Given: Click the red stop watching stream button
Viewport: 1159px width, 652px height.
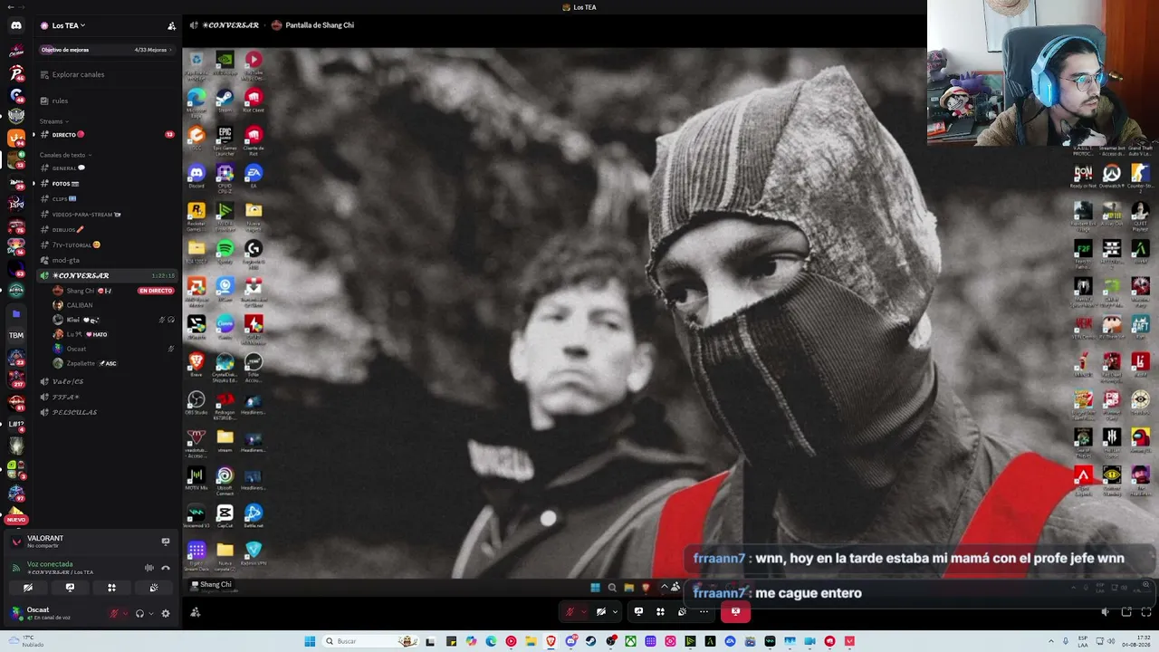Looking at the screenshot, I should [x=735, y=611].
